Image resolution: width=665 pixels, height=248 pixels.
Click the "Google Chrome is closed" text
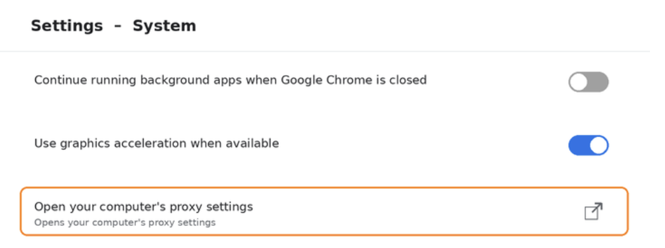point(353,80)
